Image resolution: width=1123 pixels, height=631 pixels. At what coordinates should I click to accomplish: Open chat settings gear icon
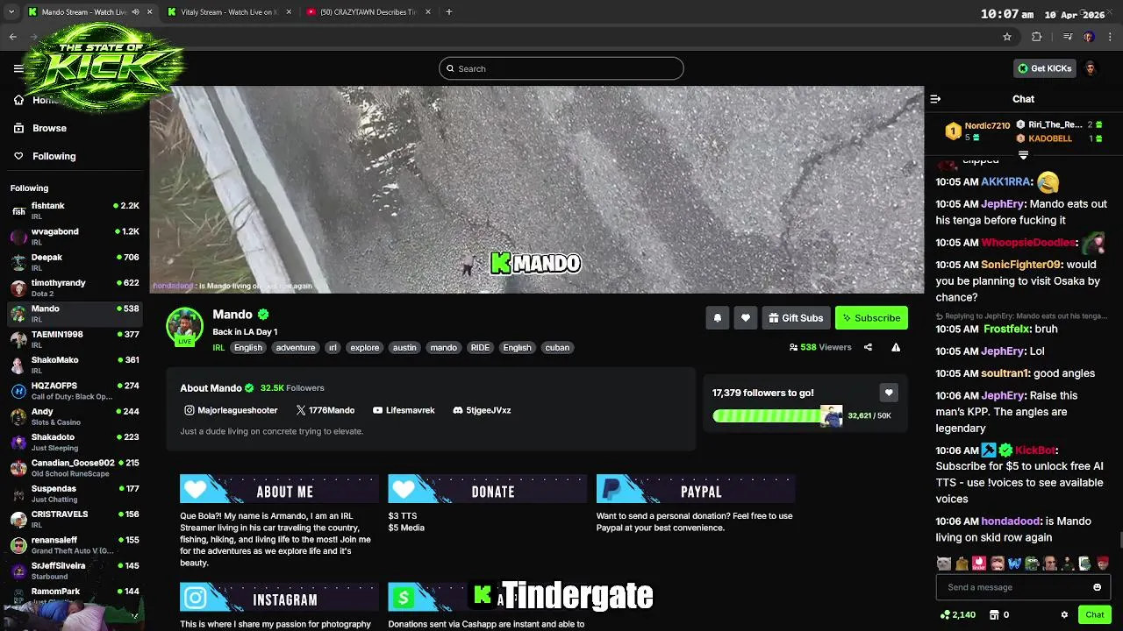(x=1064, y=614)
